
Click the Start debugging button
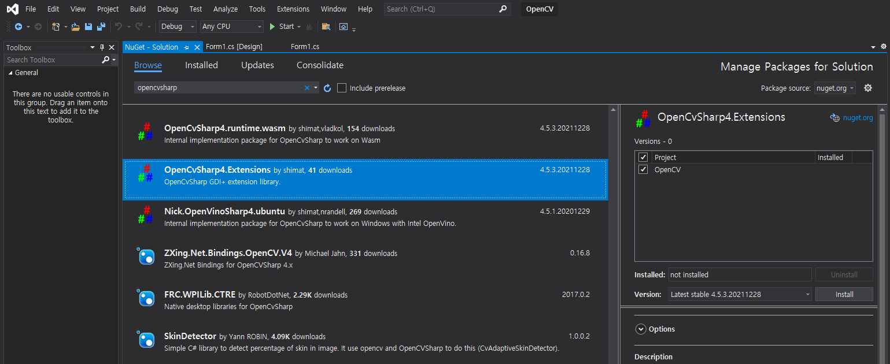(282, 27)
